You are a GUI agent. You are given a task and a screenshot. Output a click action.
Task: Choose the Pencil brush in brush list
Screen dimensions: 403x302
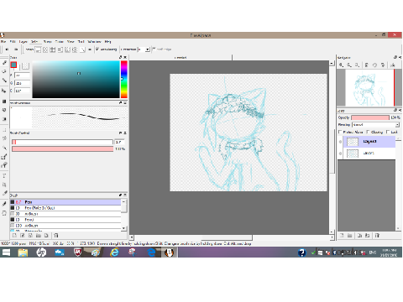pos(65,220)
